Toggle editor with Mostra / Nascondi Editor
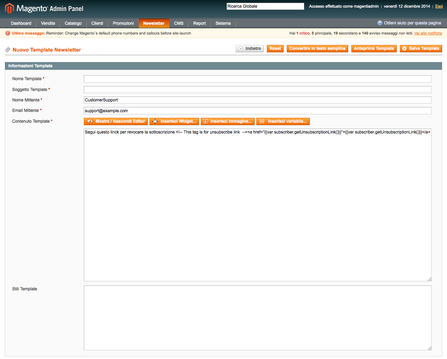Screen dimensions: 447x359 tap(116, 121)
